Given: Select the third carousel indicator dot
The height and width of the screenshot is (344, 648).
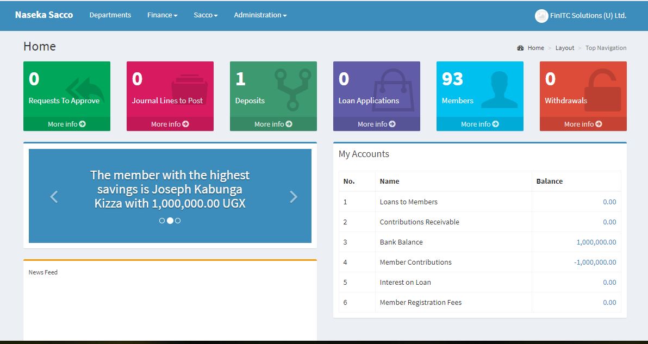Looking at the screenshot, I should (178, 221).
